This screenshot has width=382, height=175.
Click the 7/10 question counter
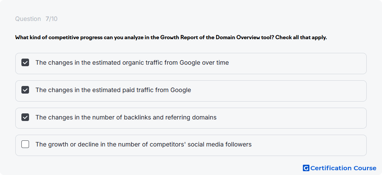(x=52, y=19)
